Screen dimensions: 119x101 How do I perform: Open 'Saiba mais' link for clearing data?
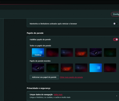coord(58,95)
